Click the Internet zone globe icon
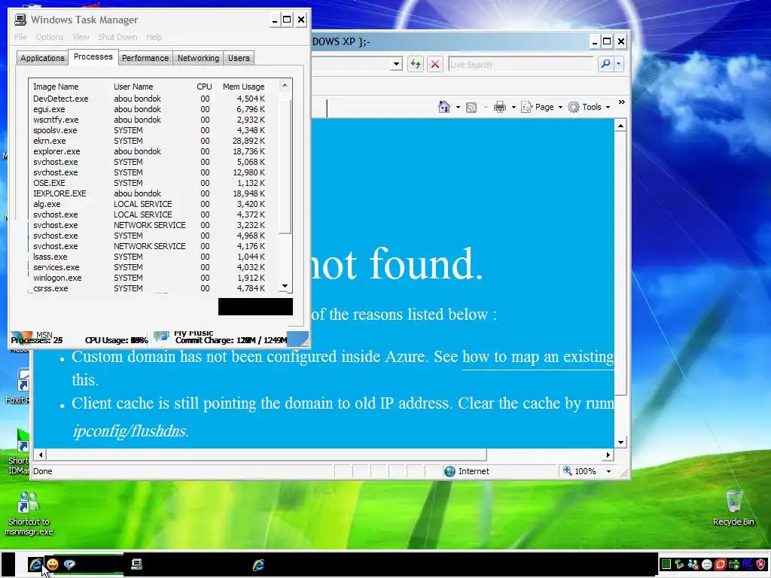 point(449,471)
